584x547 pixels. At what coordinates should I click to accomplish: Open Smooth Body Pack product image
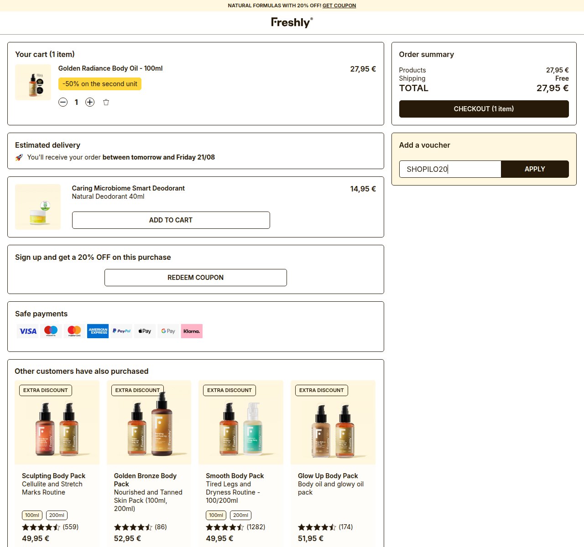[x=241, y=423]
